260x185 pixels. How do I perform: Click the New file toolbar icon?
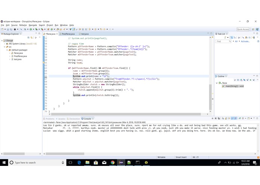(2, 29)
